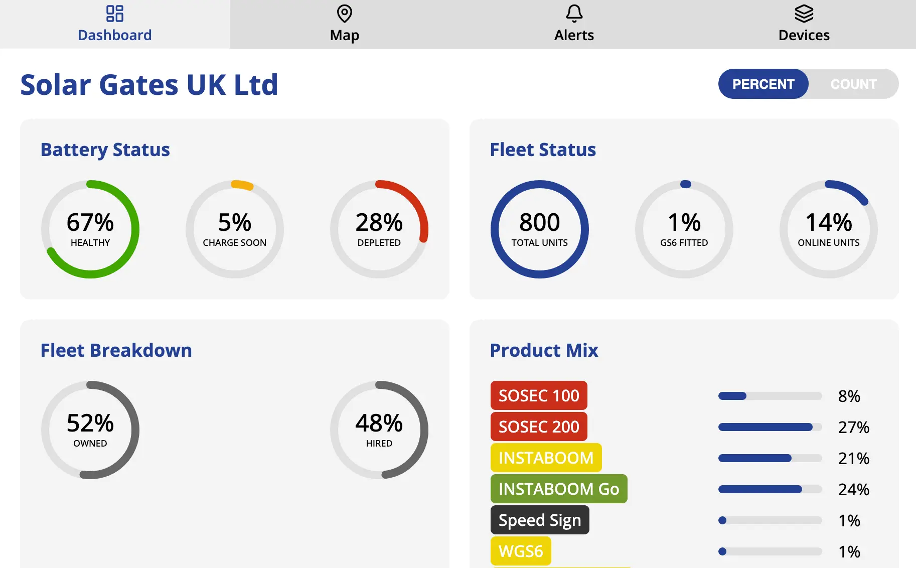Switch to the Map tab
Screen dimensions: 916x568
pyautogui.click(x=345, y=25)
